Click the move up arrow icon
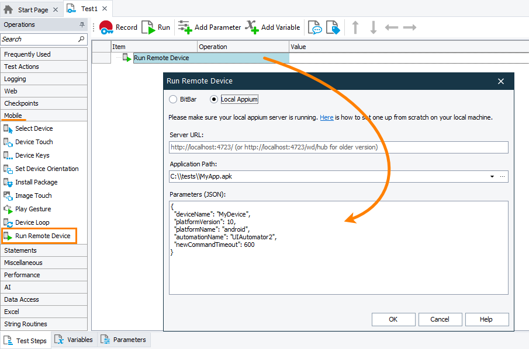This screenshot has height=349, width=529. coord(355,27)
